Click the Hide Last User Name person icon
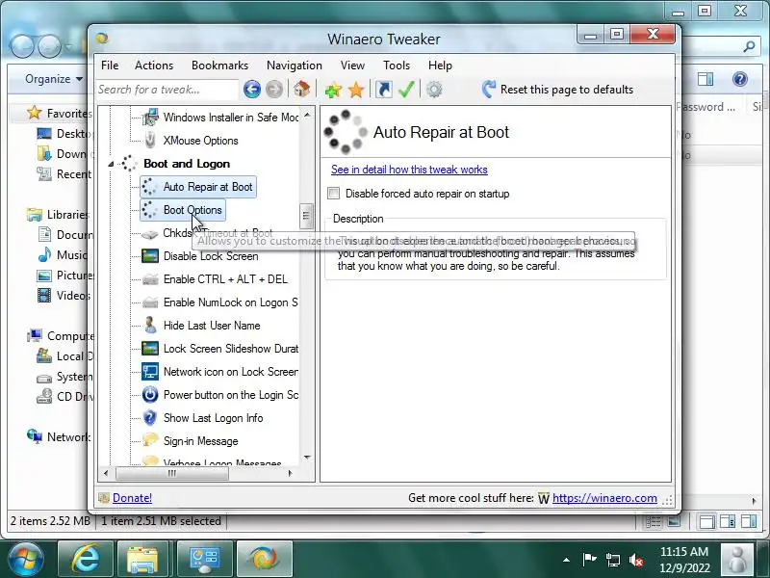 pyautogui.click(x=150, y=325)
